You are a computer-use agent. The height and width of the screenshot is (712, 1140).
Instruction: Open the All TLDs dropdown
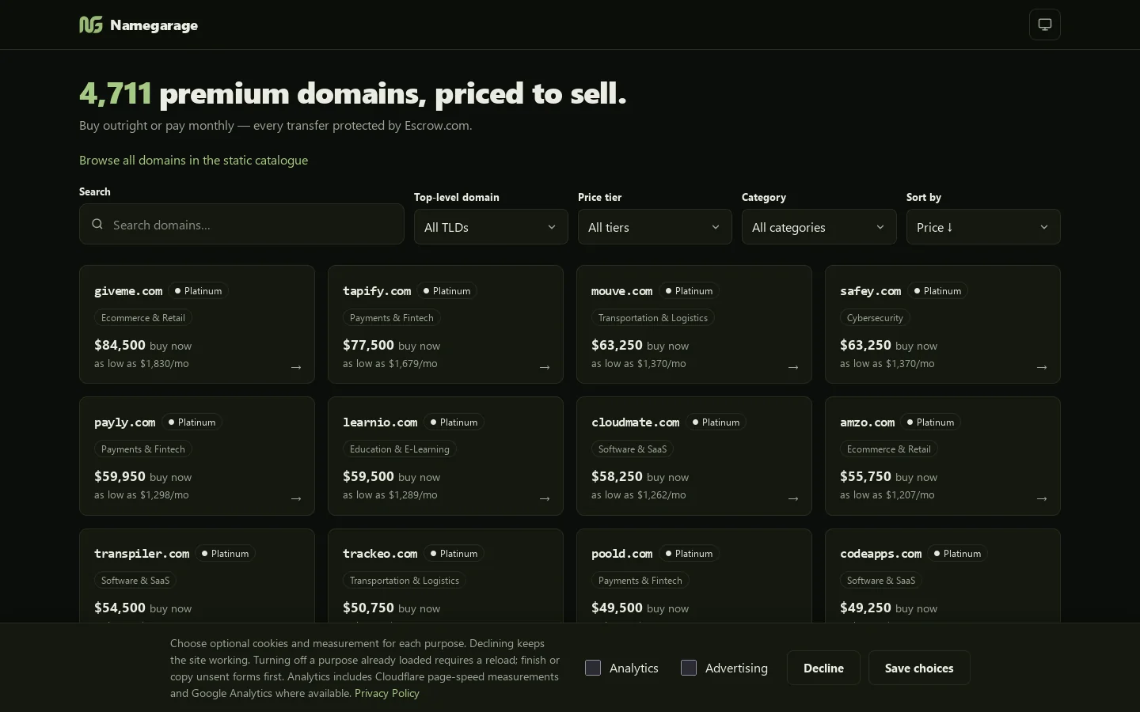[491, 227]
